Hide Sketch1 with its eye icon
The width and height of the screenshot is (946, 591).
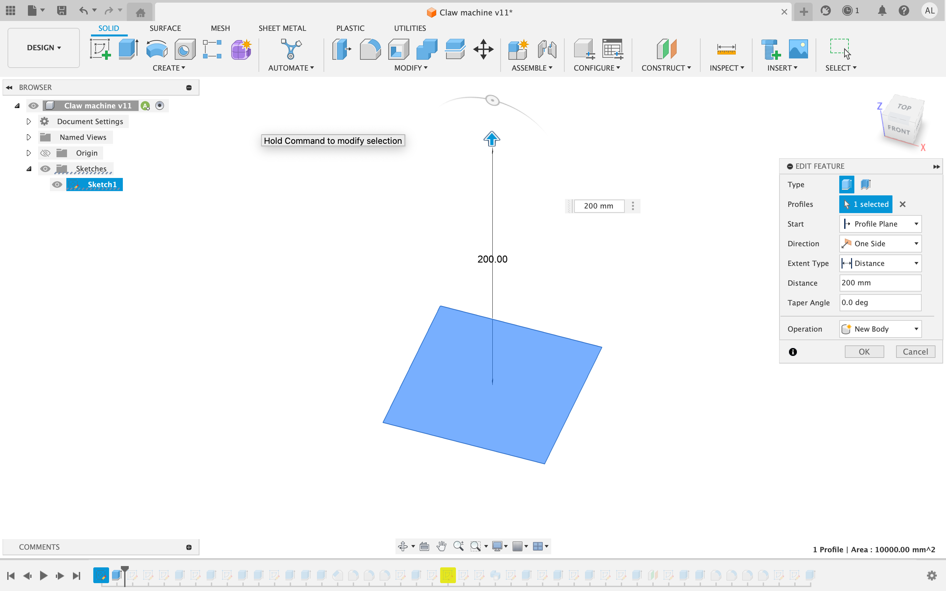(57, 185)
